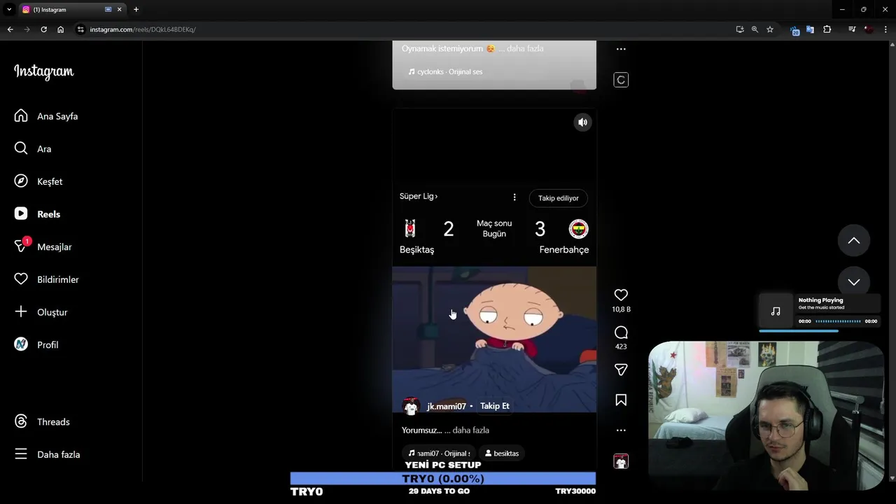Click the music note in Nothing Playing widget

tap(776, 311)
